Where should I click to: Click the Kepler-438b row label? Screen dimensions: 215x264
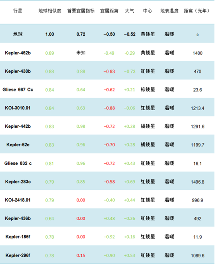click(x=18, y=71)
